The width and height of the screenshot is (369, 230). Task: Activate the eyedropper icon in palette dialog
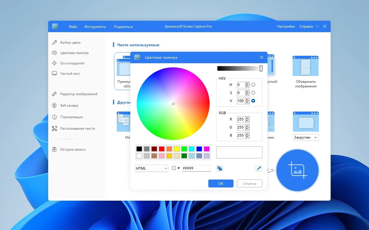[x=259, y=168]
